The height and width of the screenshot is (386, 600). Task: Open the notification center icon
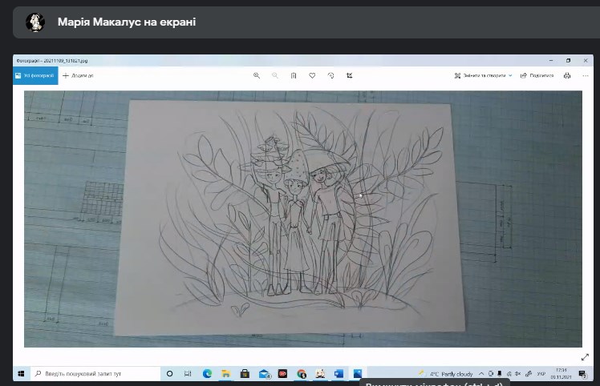[x=582, y=374]
